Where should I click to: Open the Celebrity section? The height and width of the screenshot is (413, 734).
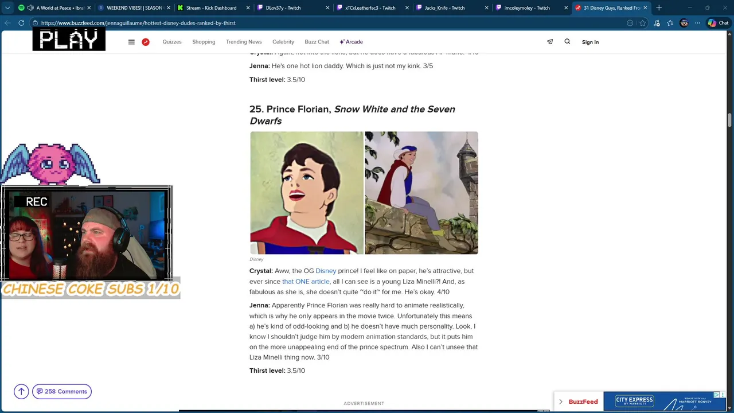tap(283, 42)
